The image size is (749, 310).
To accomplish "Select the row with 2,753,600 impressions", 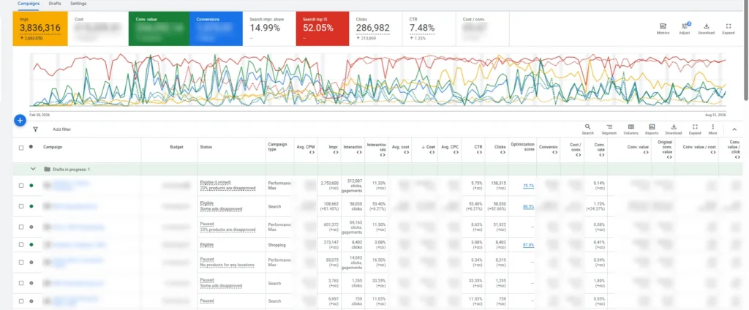I will click(x=21, y=185).
